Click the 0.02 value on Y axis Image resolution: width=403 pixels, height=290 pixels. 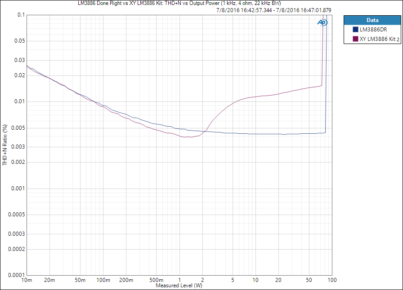19,75
